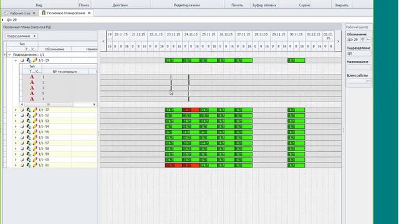Screen dimensions: 399x224
Task: Click the red A icon of operation 4
Action: 32,99
